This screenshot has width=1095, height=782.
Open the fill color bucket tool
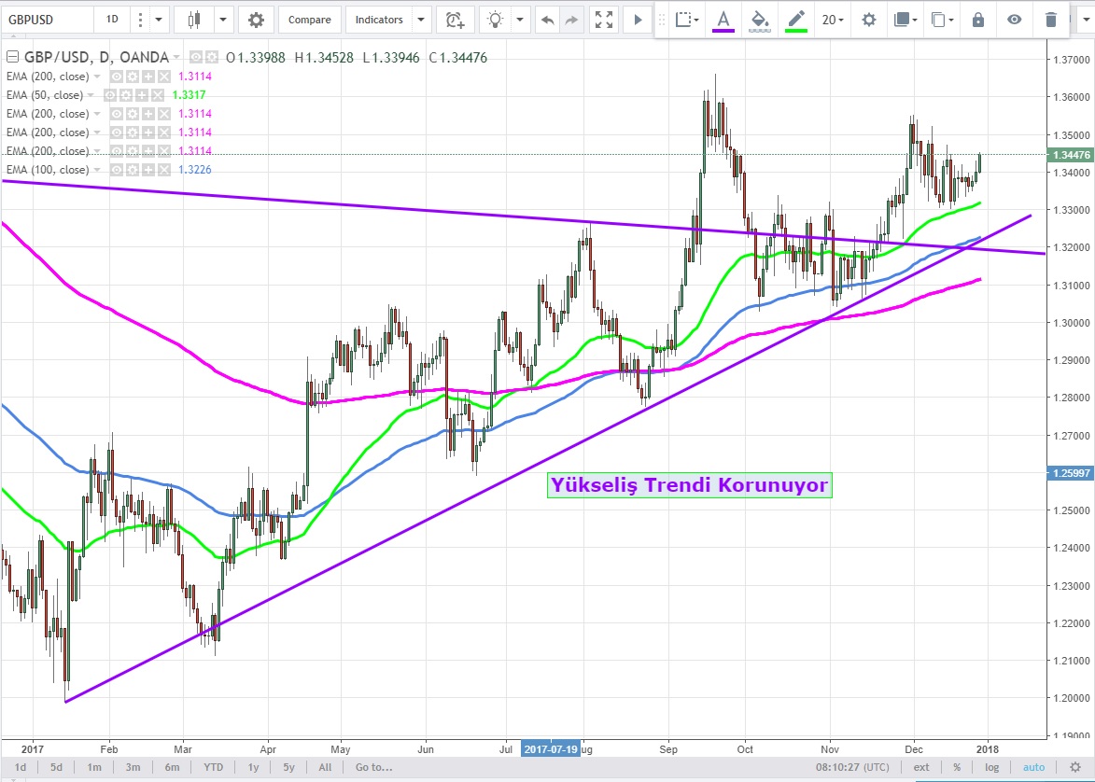(x=760, y=20)
